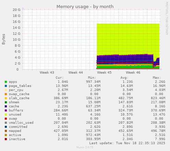Viewport: 170px width, 151px height.
Task: Click the 'Week 46' axis label
Action: (x=133, y=73)
